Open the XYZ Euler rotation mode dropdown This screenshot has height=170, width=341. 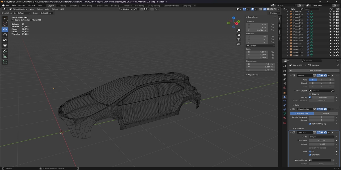(260, 46)
